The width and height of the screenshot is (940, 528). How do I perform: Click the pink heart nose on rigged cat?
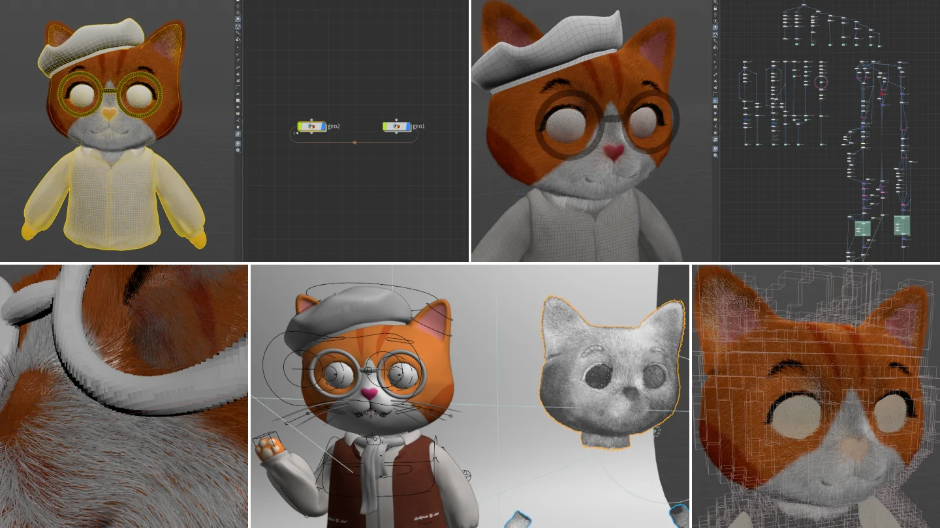tap(369, 394)
